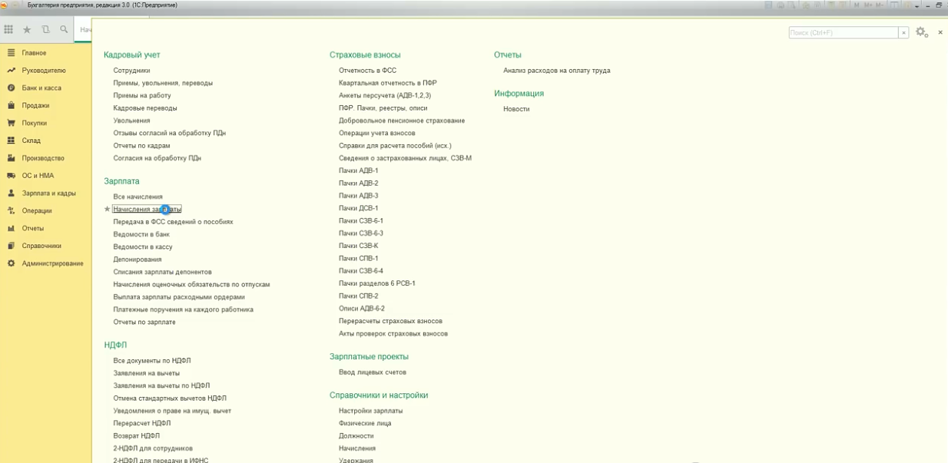This screenshot has height=463, width=948.
Task: Open the Сотрудники link
Action: click(x=131, y=71)
